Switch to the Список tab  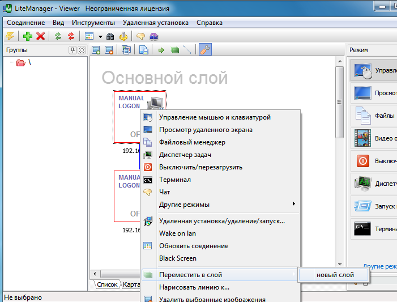pyautogui.click(x=107, y=284)
